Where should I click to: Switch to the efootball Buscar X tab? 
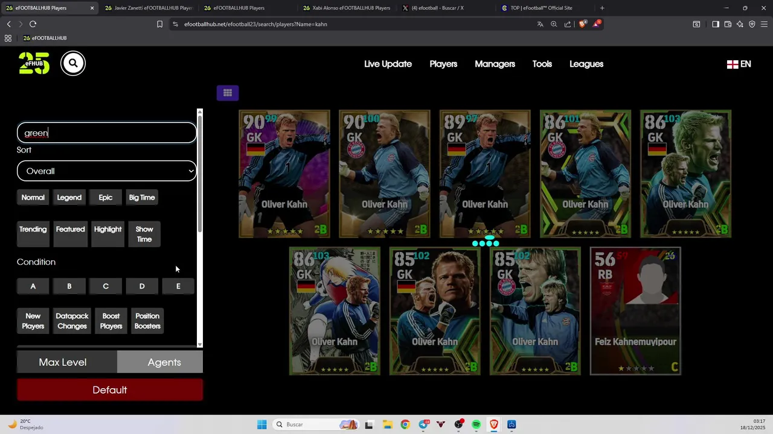pos(445,8)
